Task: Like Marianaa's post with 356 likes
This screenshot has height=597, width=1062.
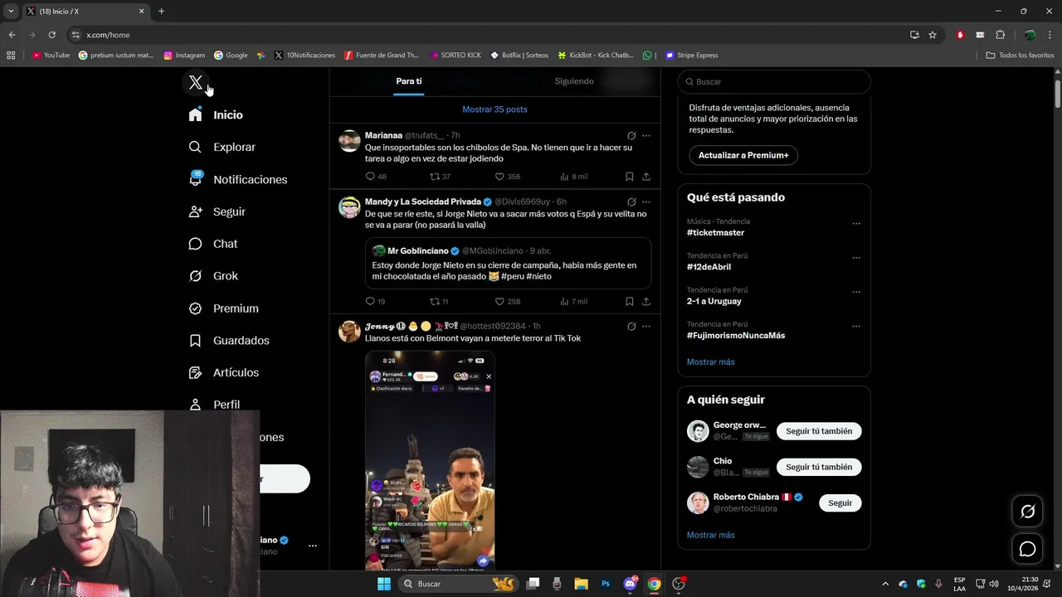Action: coord(507,177)
